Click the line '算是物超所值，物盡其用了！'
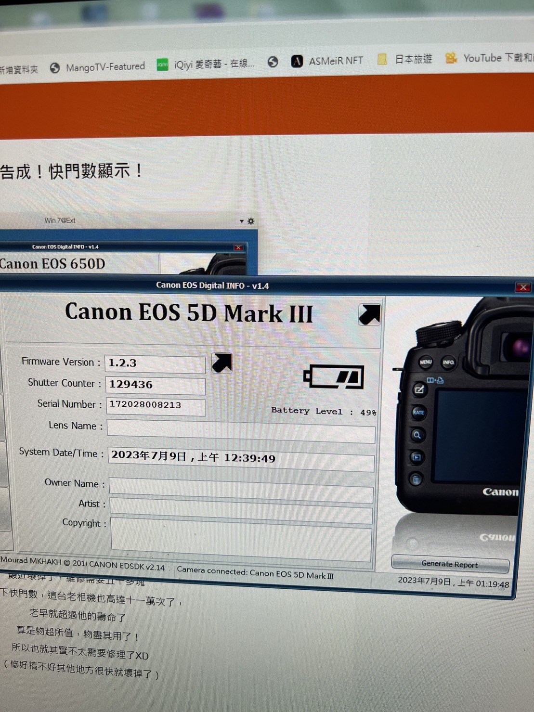The width and height of the screenshot is (534, 712). 78,634
